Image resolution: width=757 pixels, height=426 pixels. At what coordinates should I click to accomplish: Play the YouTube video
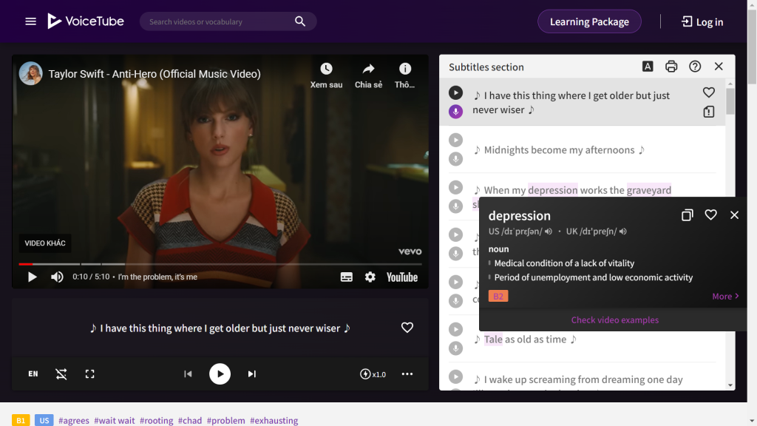coord(32,277)
